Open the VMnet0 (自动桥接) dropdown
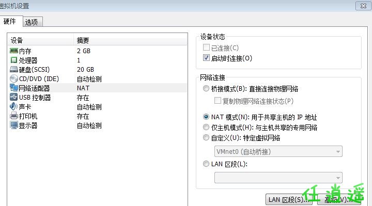This screenshot has height=206, width=372. coord(278,151)
